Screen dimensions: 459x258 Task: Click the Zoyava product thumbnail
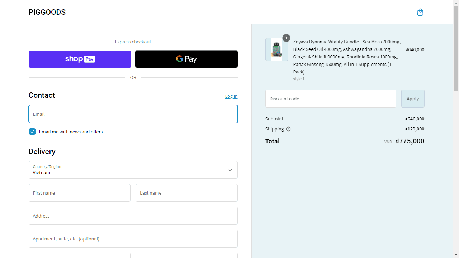tap(276, 49)
